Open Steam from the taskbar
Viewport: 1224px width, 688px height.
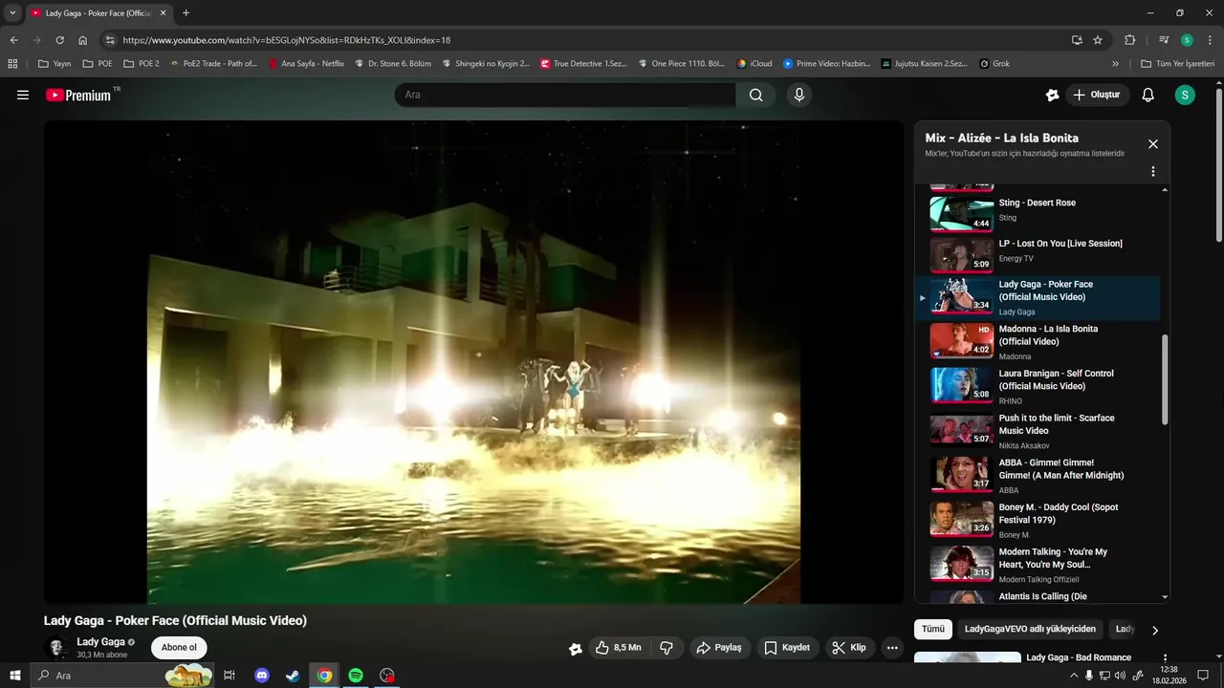point(294,676)
